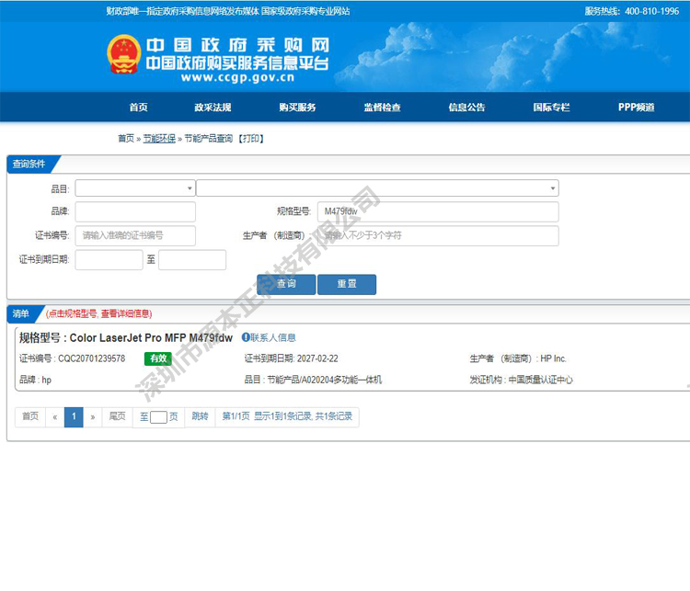The width and height of the screenshot is (690, 591).
Task: Click the 跳转 jump button
Action: 200,416
